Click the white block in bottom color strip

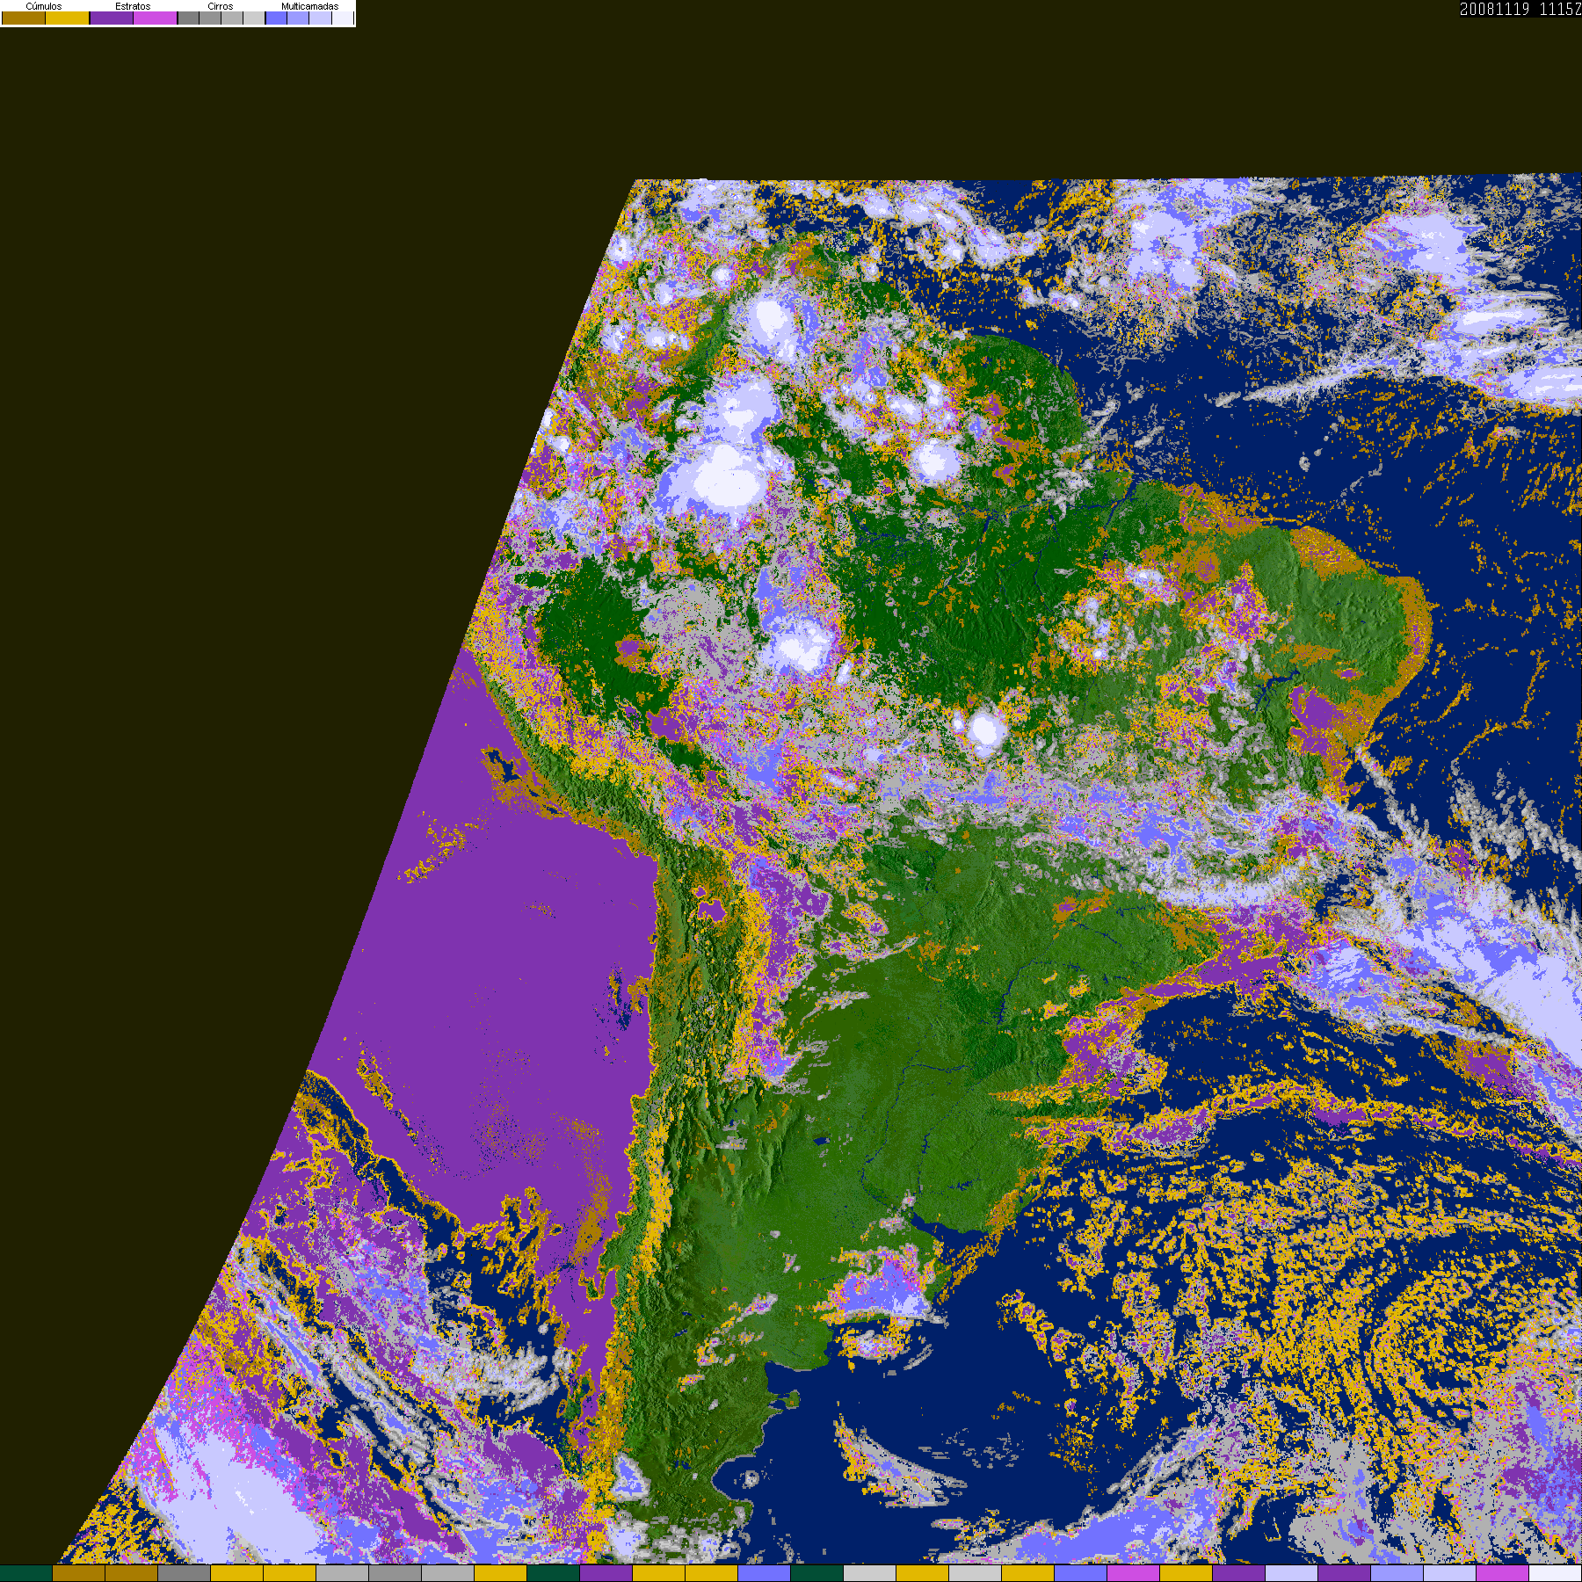pyautogui.click(x=1556, y=1573)
